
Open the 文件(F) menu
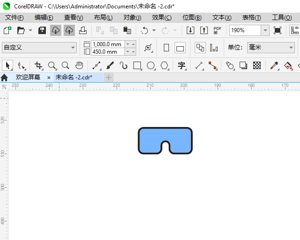pos(15,18)
